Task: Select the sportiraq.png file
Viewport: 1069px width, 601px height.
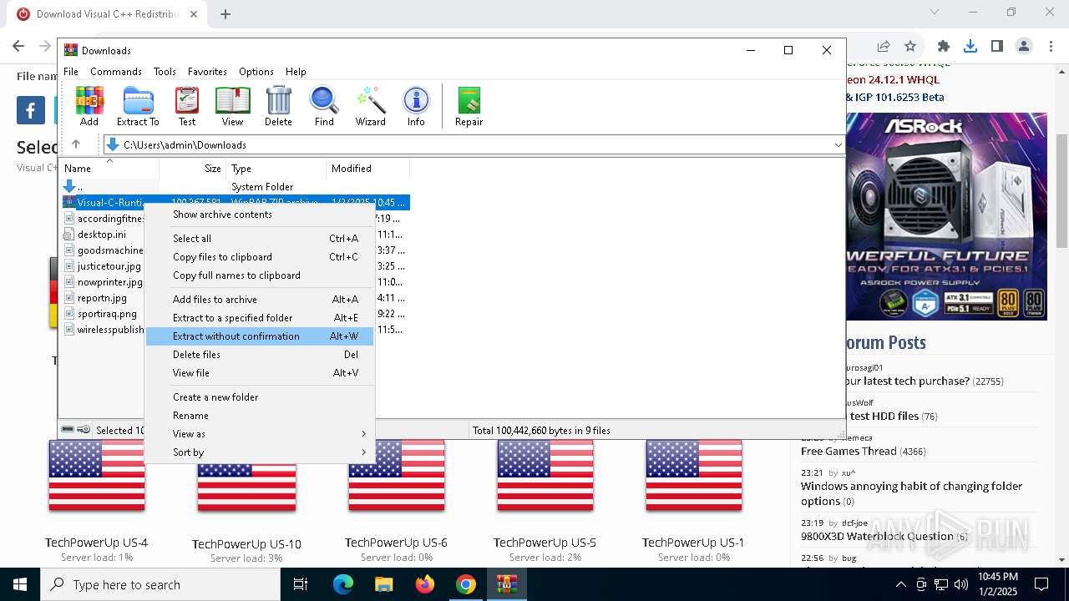Action: 107,314
